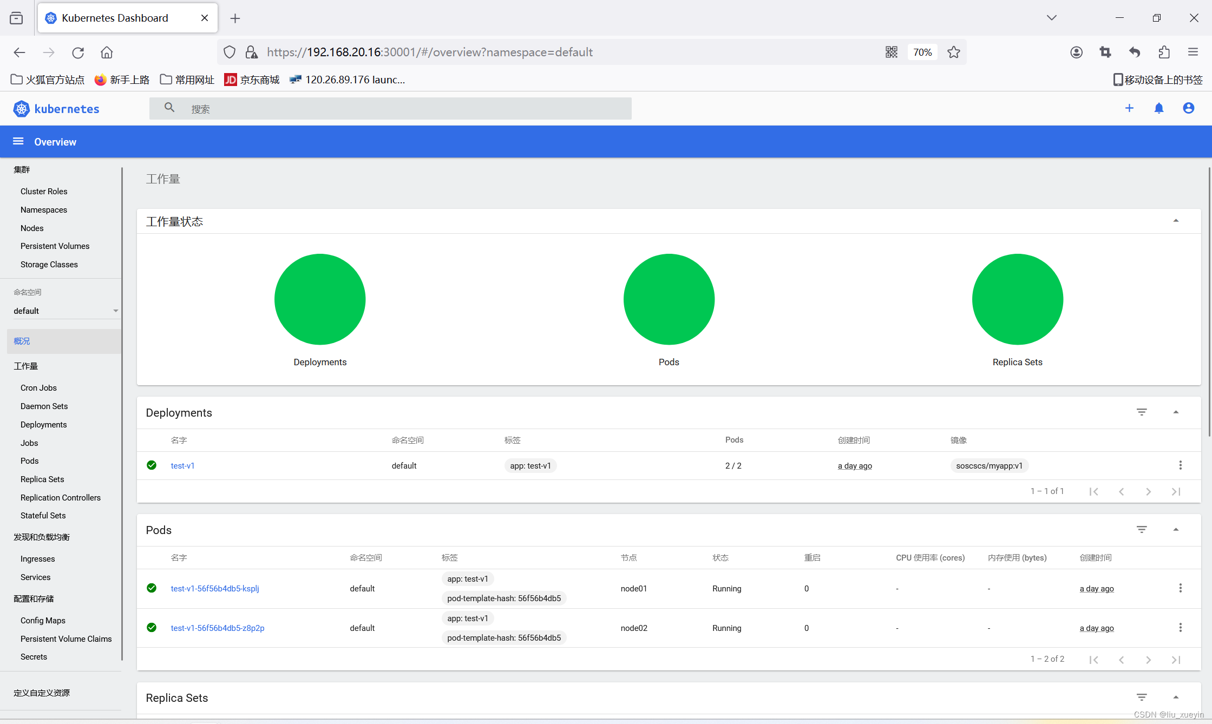Click the filter icon in Deployments section
Screen dimensions: 1212x724
1141,412
